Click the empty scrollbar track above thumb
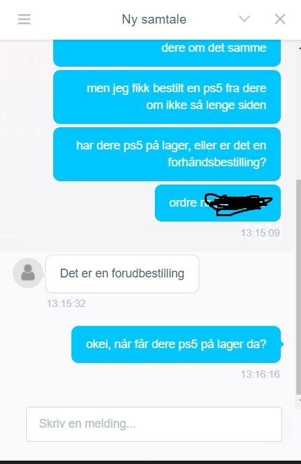301x464 pixels. click(298, 115)
